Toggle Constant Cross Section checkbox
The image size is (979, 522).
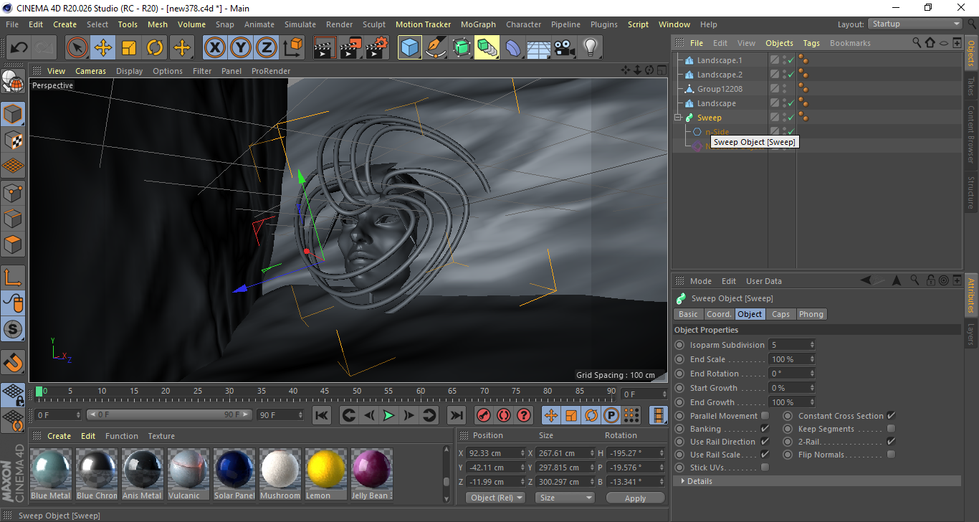click(891, 416)
